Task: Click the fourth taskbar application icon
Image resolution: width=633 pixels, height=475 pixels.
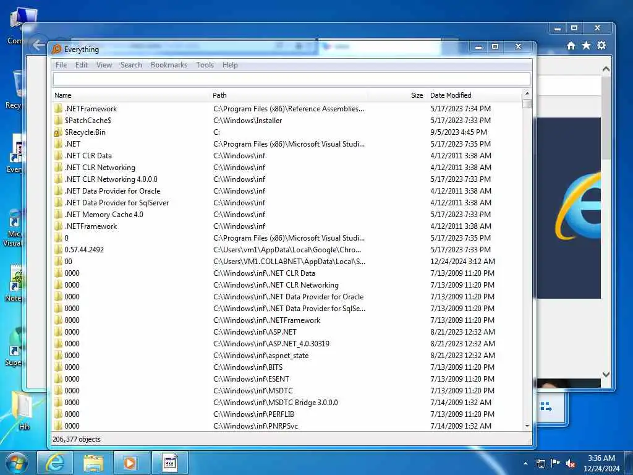Action: [x=169, y=463]
